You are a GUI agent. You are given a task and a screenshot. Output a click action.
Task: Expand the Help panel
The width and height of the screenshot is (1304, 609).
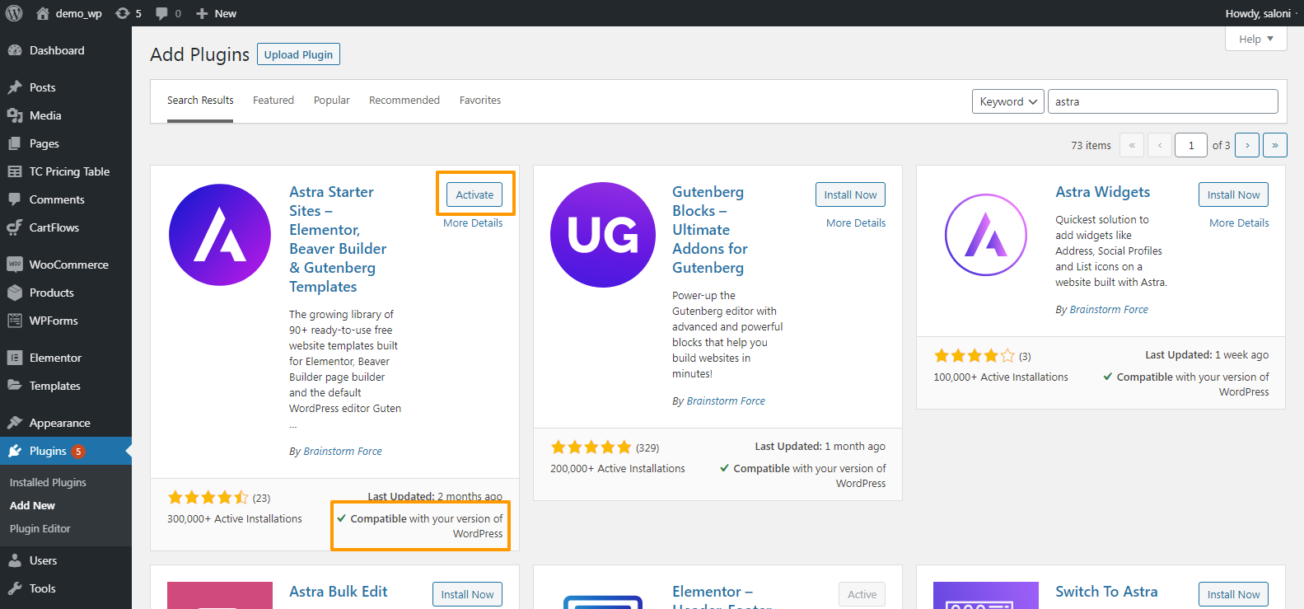(x=1256, y=39)
